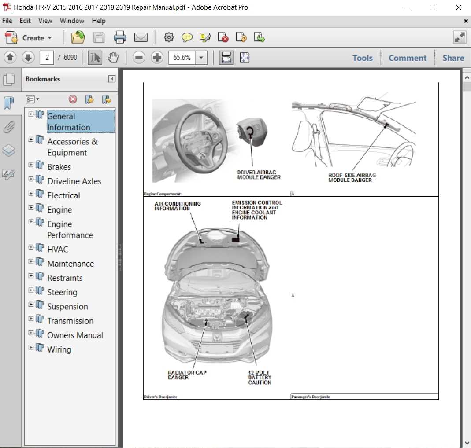Image resolution: width=471 pixels, height=448 pixels.
Task: Go to the next page
Action: point(28,57)
